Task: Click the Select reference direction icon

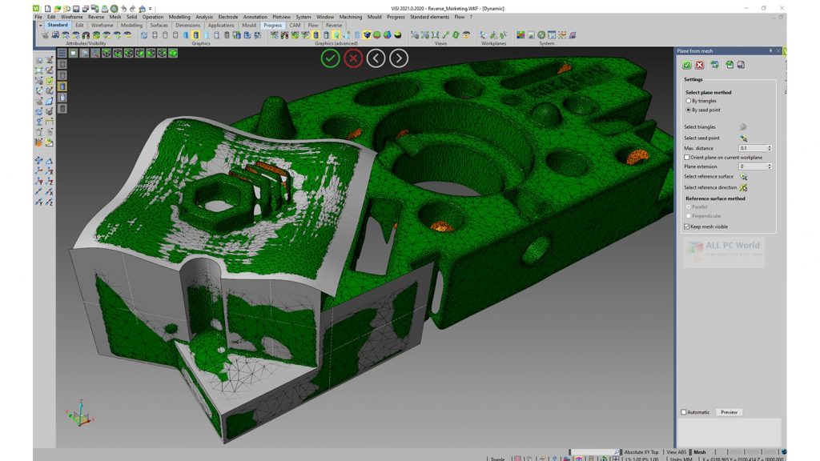Action: coord(743,187)
